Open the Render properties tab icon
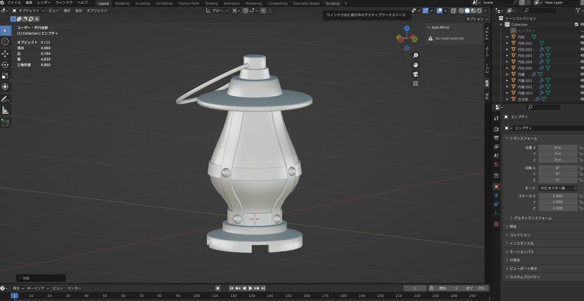The width and height of the screenshot is (584, 301). coord(496,129)
